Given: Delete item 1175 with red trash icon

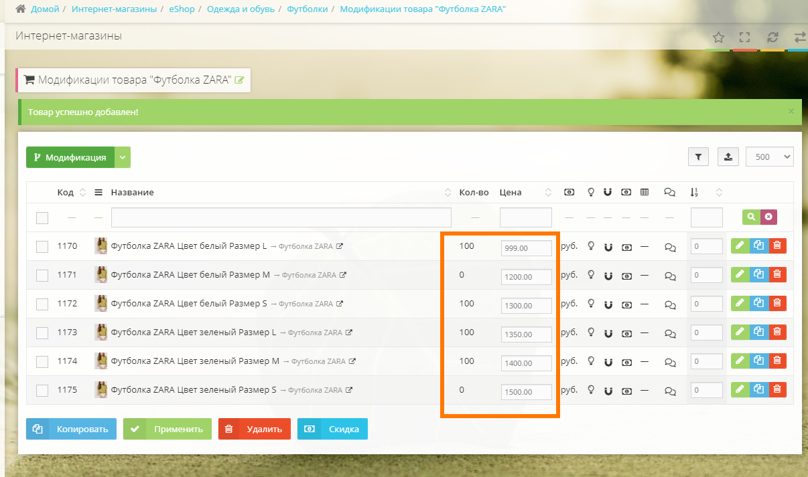Looking at the screenshot, I should tap(777, 389).
